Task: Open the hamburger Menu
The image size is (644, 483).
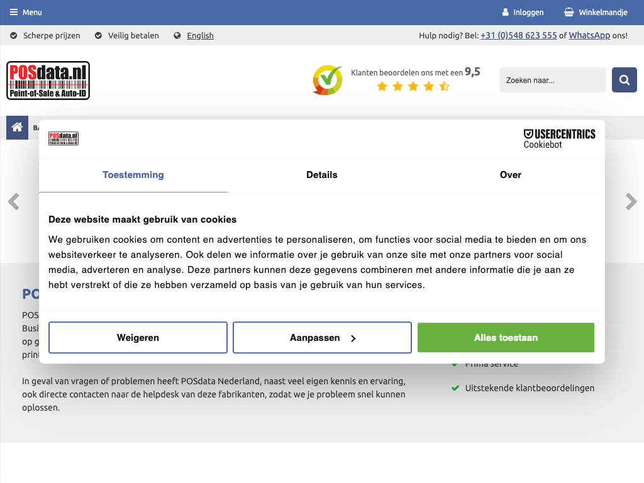Action: pyautogui.click(x=26, y=13)
